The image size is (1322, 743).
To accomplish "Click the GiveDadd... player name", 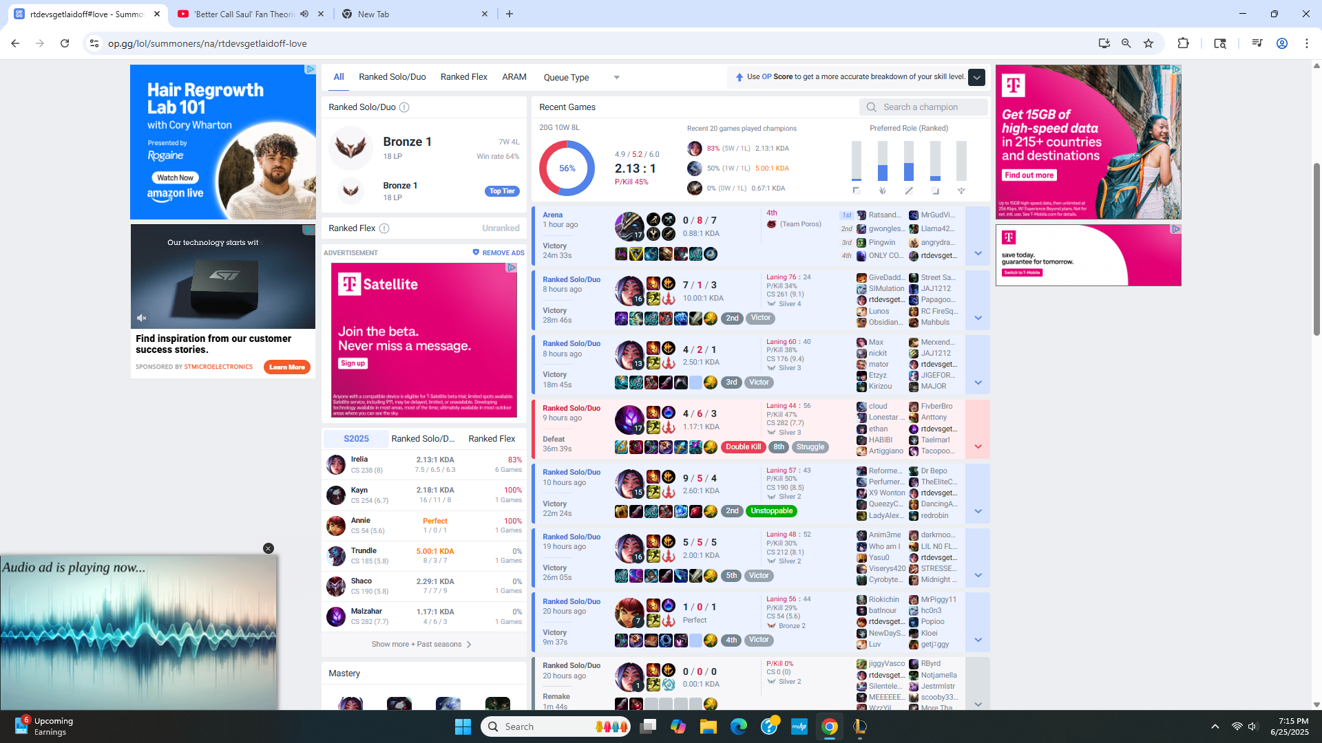I will [886, 278].
